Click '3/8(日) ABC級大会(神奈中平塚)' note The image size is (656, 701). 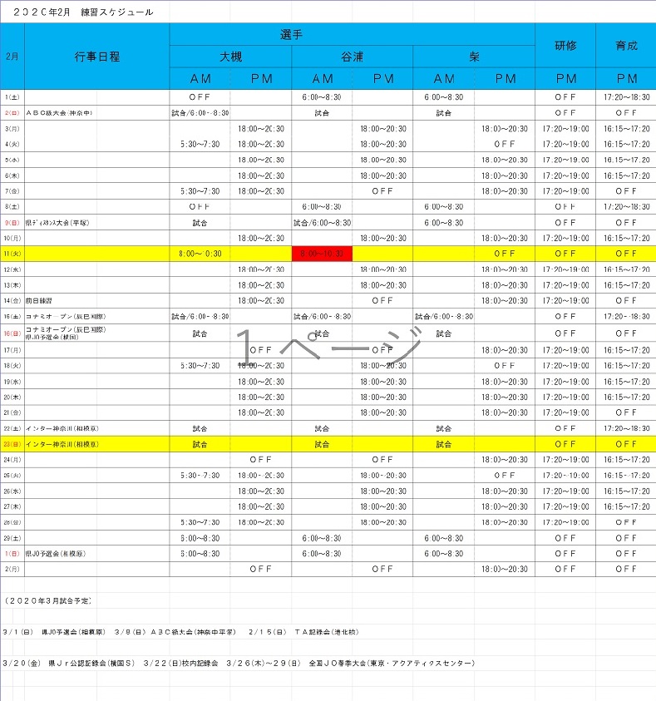(x=175, y=632)
